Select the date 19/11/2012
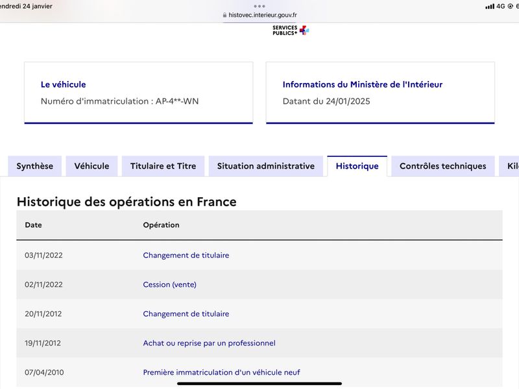Viewport: 519px width, 389px height. coord(43,343)
